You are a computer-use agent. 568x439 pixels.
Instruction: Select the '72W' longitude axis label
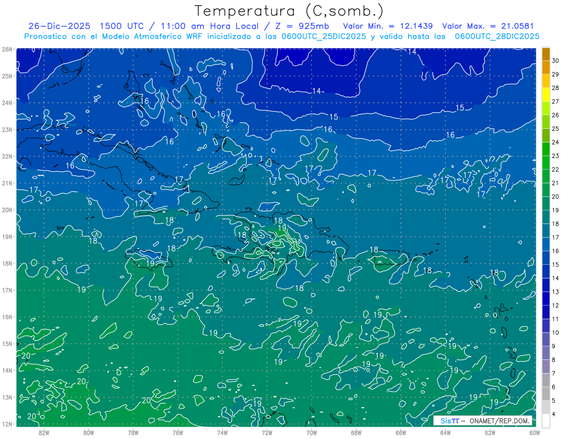tap(267, 432)
